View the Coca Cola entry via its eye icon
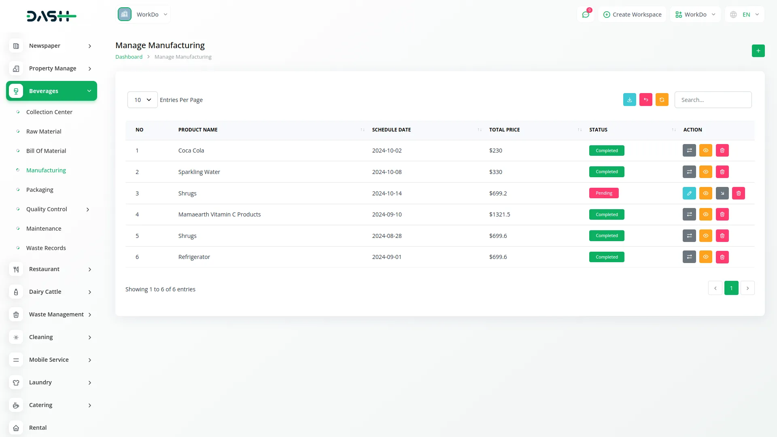This screenshot has width=777, height=437. (705, 151)
